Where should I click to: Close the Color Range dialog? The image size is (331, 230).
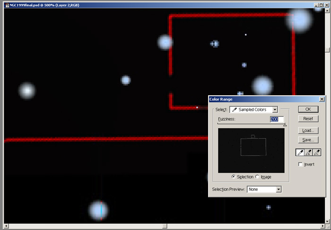click(322, 99)
